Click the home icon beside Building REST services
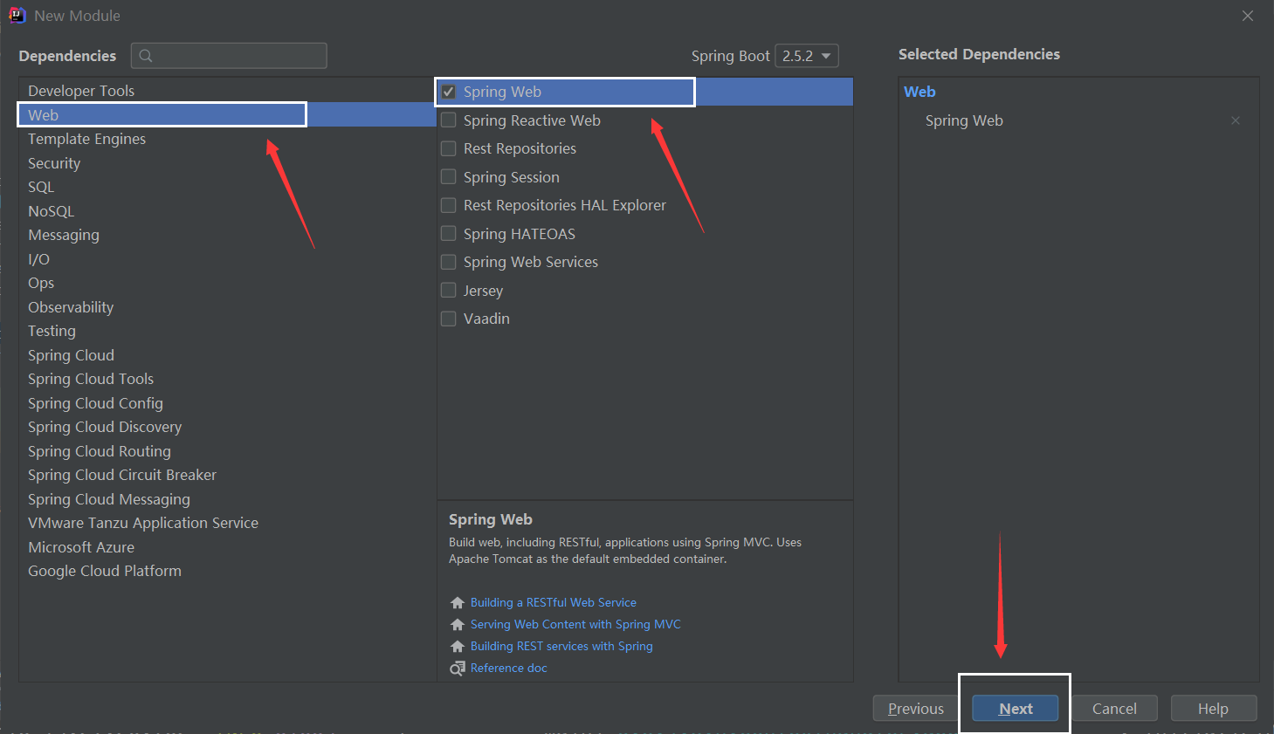Image resolution: width=1274 pixels, height=734 pixels. pos(458,646)
